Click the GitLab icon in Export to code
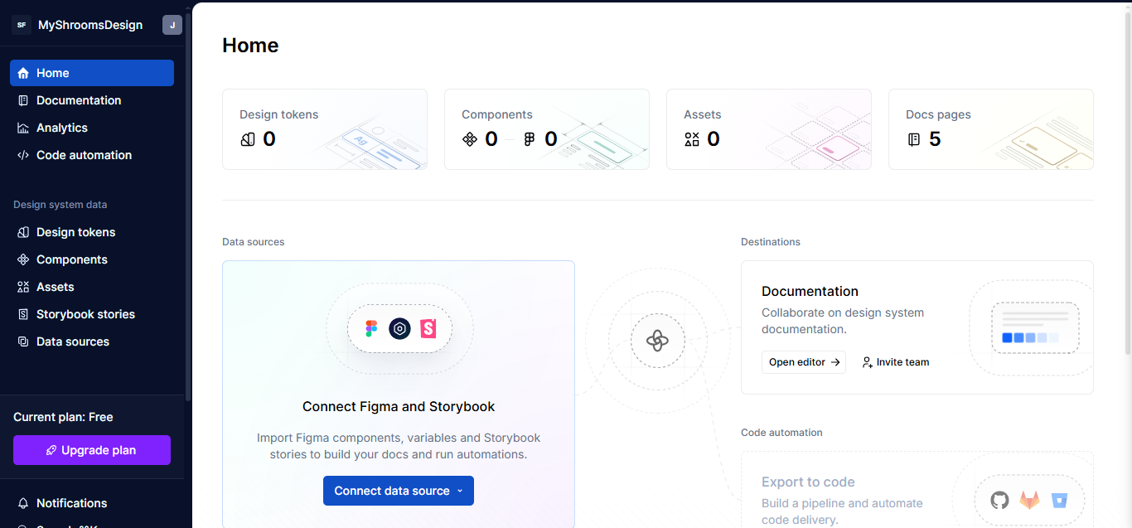This screenshot has height=528, width=1132. click(x=1029, y=500)
